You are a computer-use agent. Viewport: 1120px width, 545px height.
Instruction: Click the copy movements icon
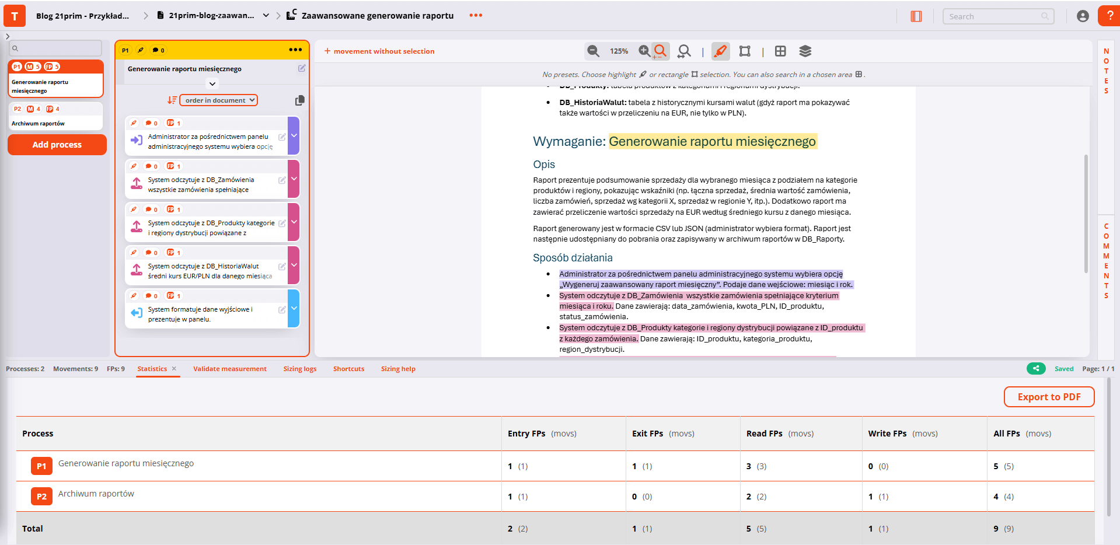pyautogui.click(x=299, y=100)
